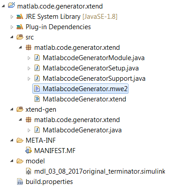Select MatlabcodeGenerator.java file name
The width and height of the screenshot is (173, 188).
(x=82, y=130)
